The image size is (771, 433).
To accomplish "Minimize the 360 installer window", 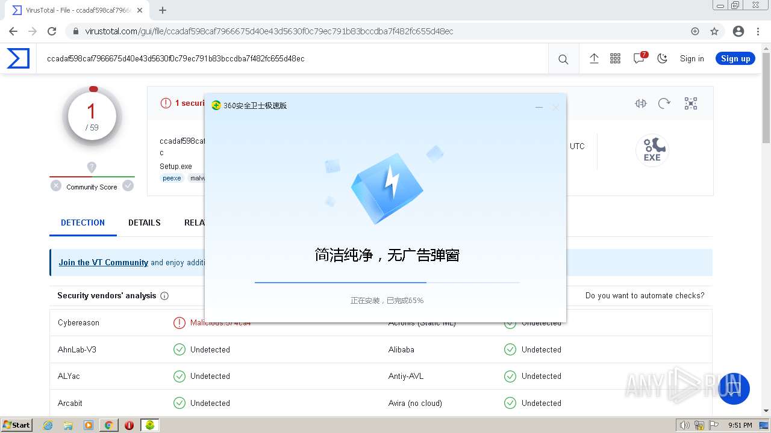I will coord(539,107).
